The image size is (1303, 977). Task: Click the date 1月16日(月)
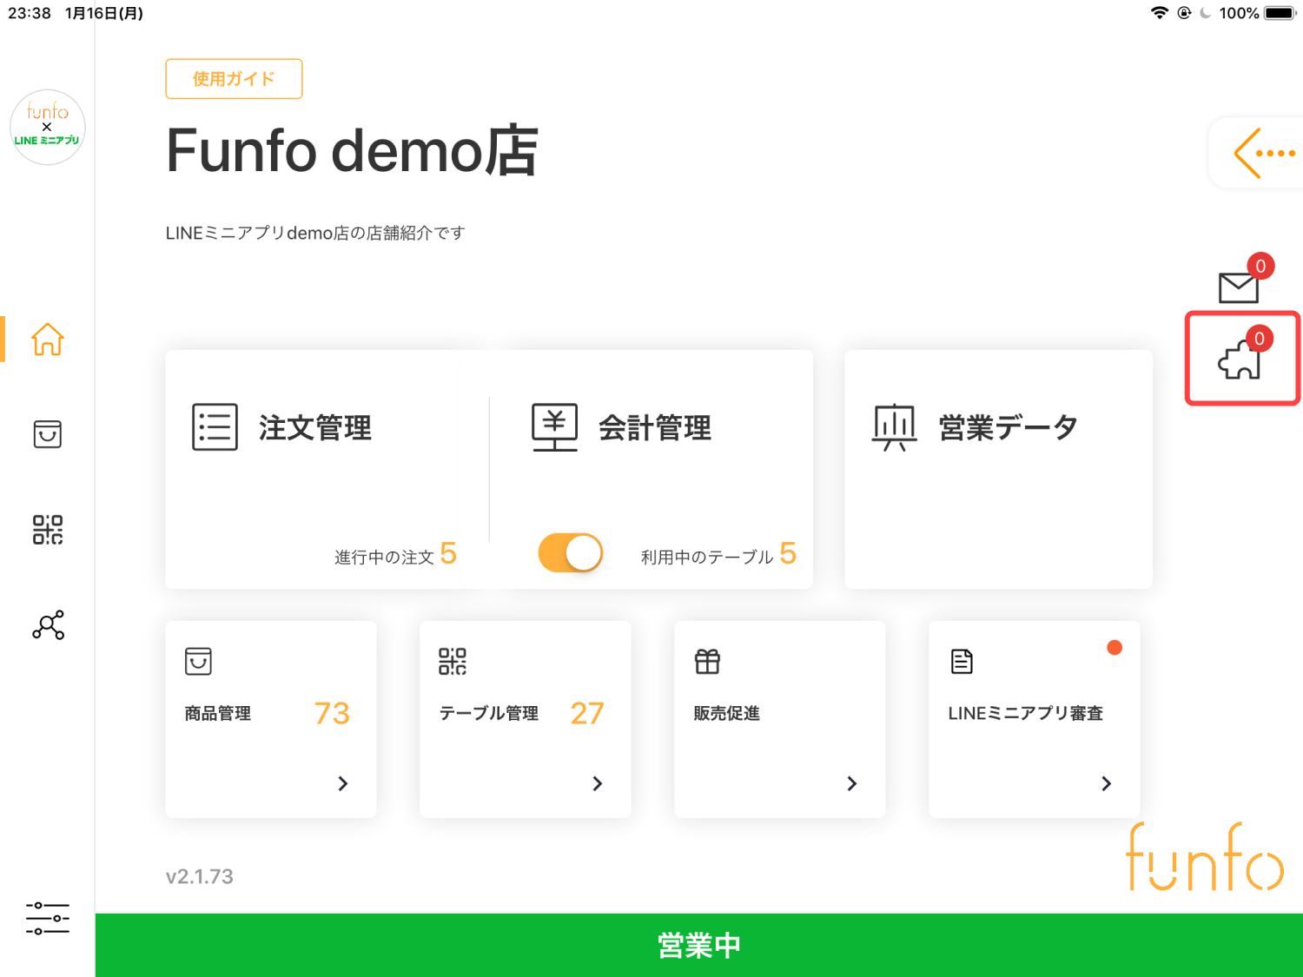click(x=104, y=13)
